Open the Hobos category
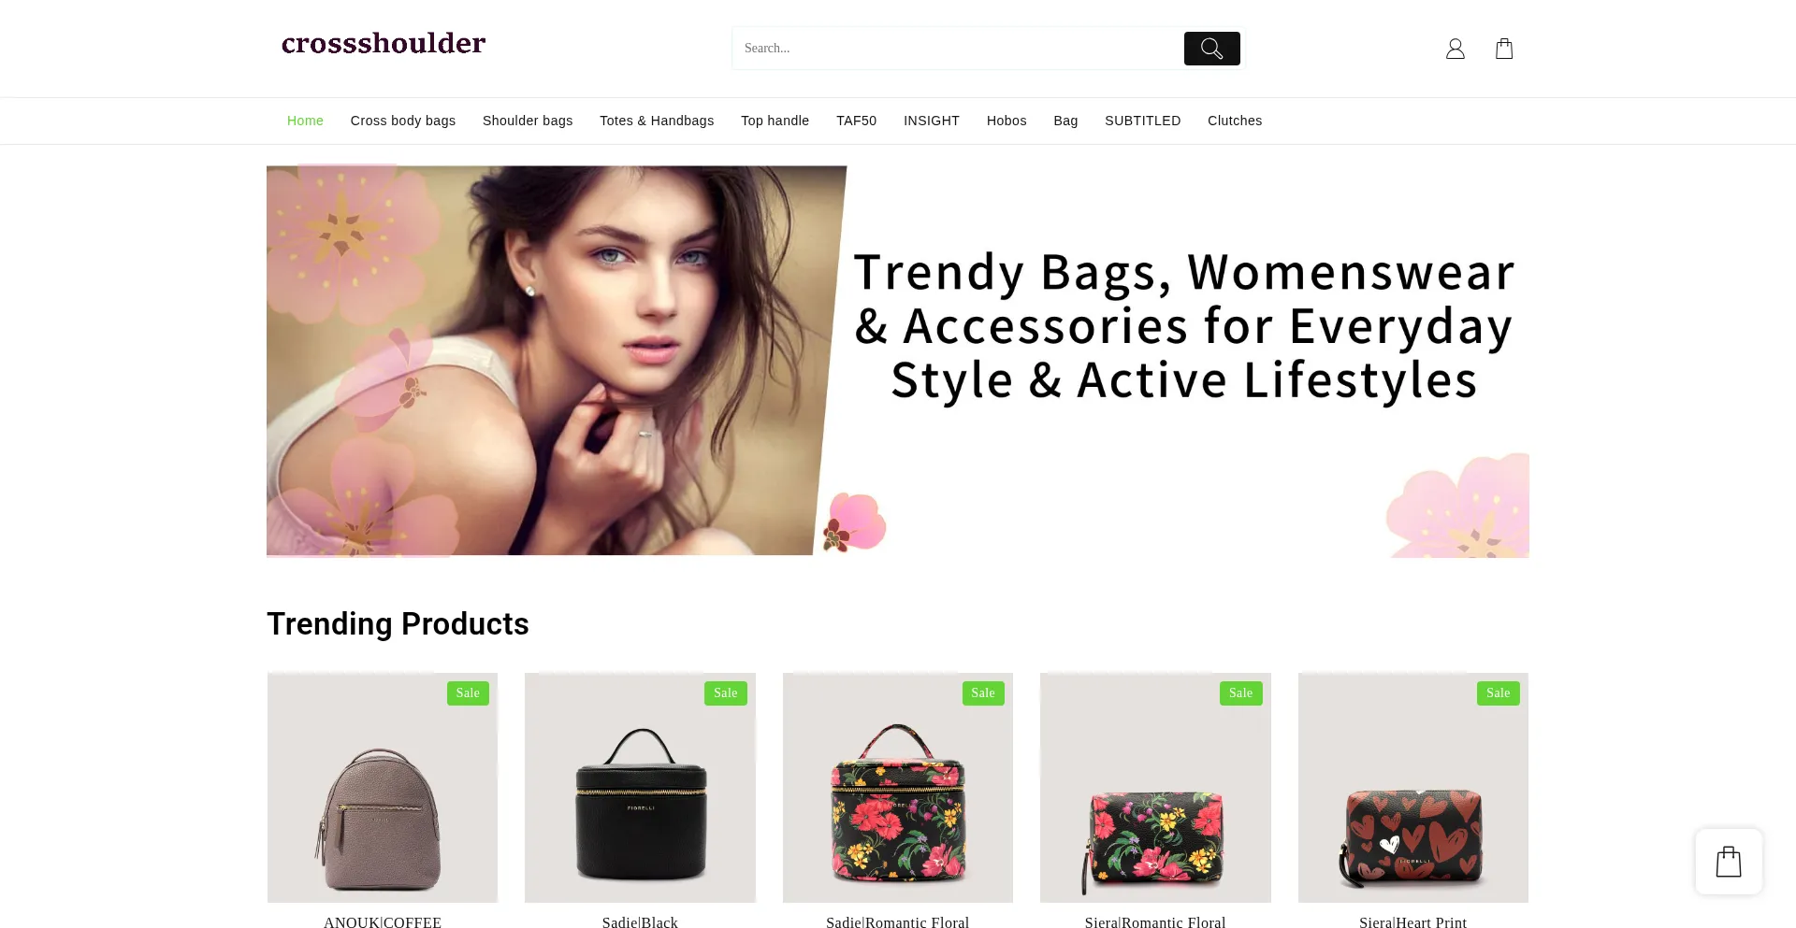The width and height of the screenshot is (1796, 928). (1007, 121)
